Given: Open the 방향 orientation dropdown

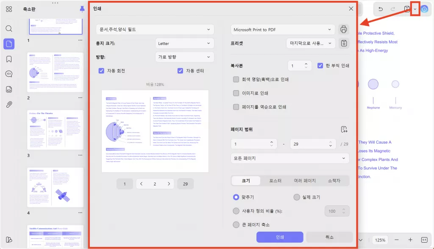Looking at the screenshot, I should (x=184, y=57).
